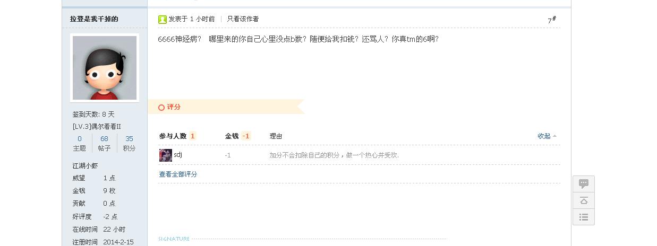Click the sdj username link
Viewport: 657px width, 246px height.
(178, 155)
